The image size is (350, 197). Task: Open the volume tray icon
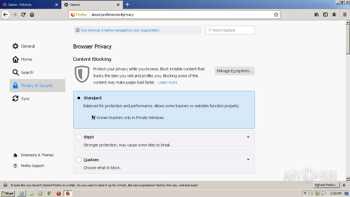pyautogui.click(x=311, y=193)
